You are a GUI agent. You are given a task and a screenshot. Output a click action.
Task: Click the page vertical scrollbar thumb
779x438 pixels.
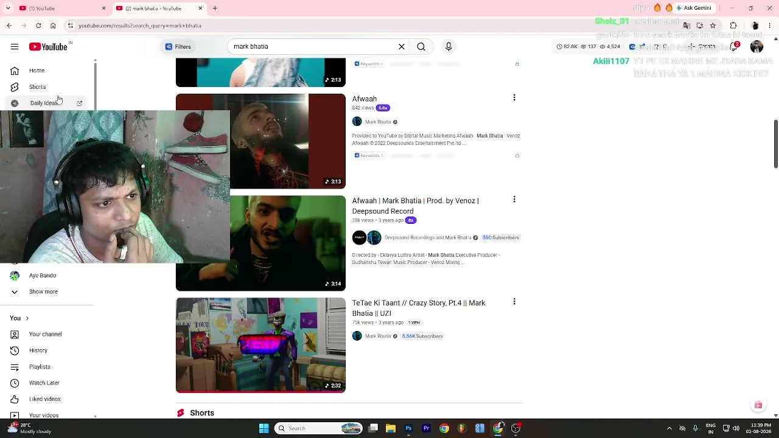(x=775, y=144)
